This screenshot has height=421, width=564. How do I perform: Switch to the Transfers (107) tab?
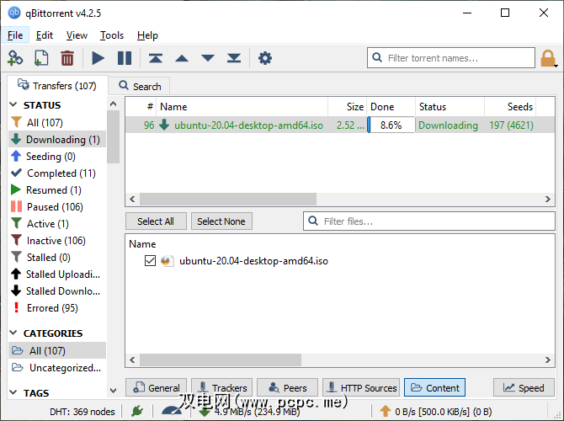[57, 86]
